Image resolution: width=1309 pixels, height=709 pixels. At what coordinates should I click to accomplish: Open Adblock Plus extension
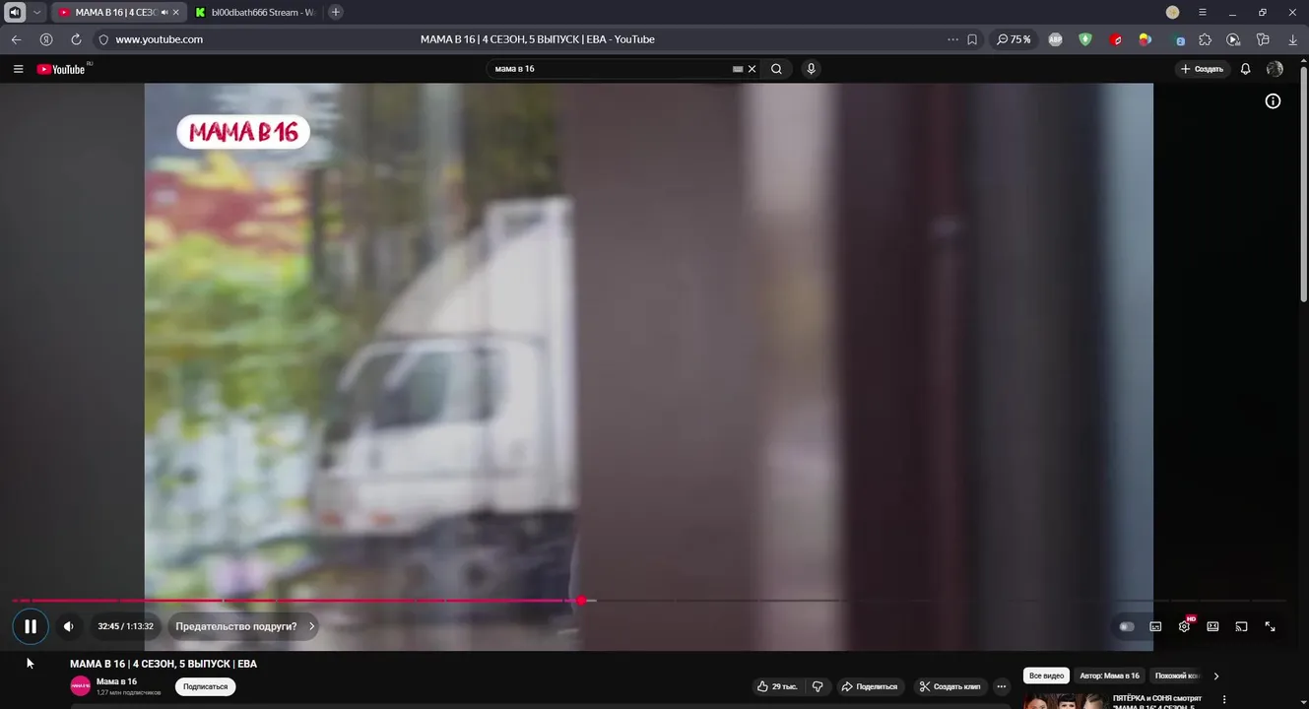[1055, 39]
